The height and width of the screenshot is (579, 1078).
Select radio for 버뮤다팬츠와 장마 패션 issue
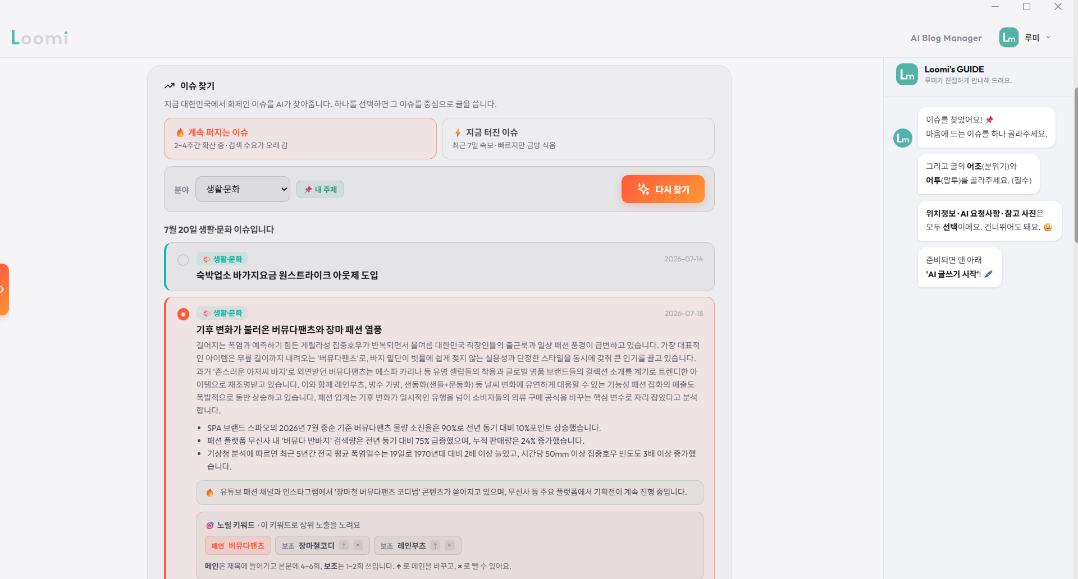click(183, 314)
